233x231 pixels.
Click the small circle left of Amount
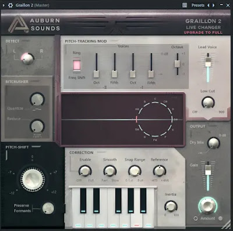tap(196, 218)
